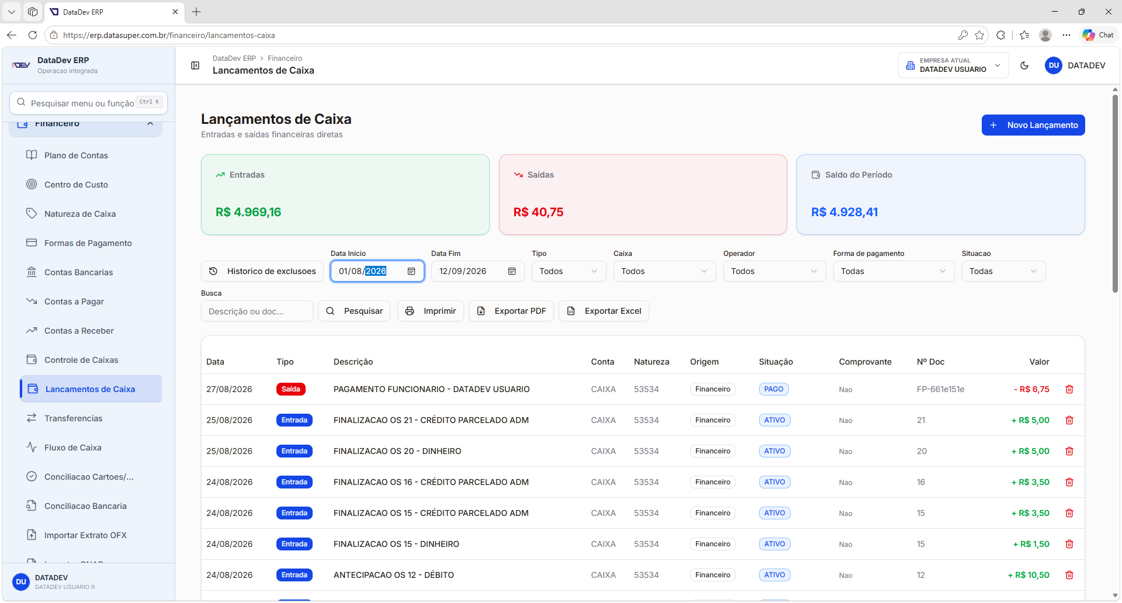Delete FINALIZACAO OS 15 CRÉDITO trash icon

1069,513
